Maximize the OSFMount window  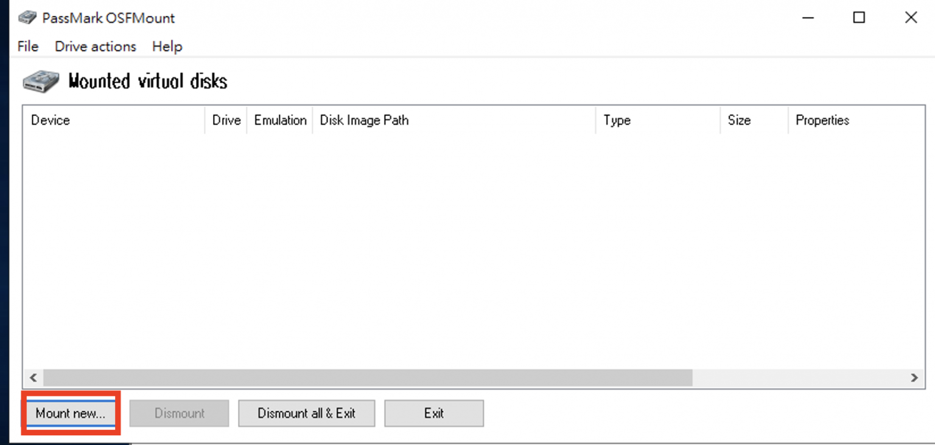[x=859, y=18]
